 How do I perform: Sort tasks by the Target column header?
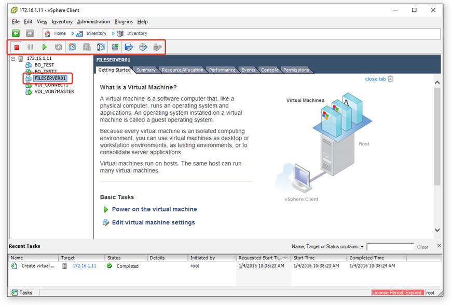82,258
